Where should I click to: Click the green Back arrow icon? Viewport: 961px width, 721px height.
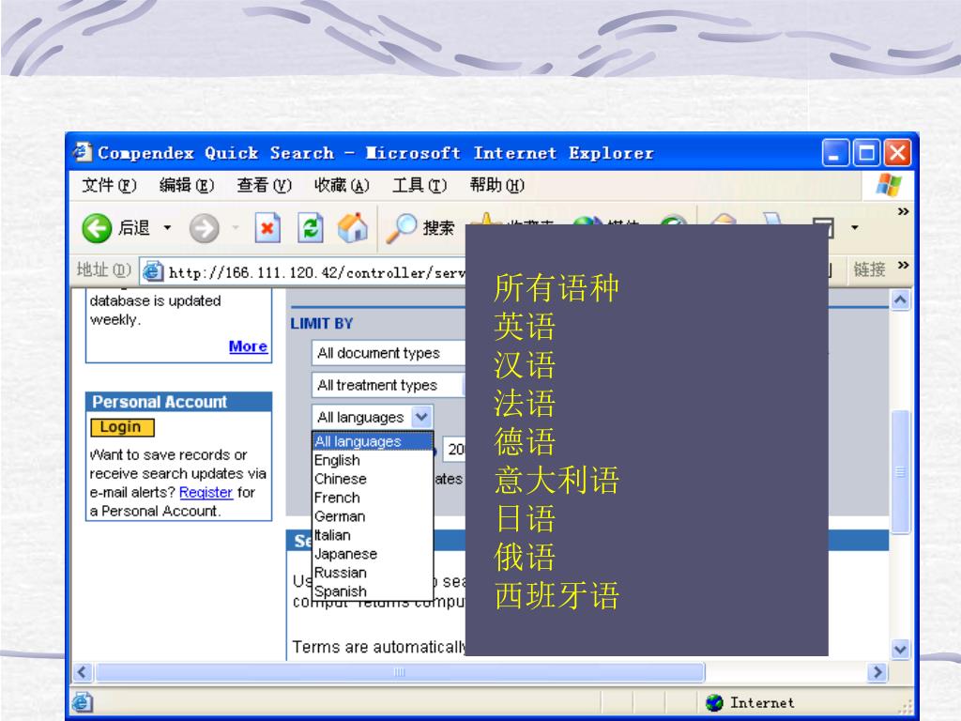tap(97, 229)
